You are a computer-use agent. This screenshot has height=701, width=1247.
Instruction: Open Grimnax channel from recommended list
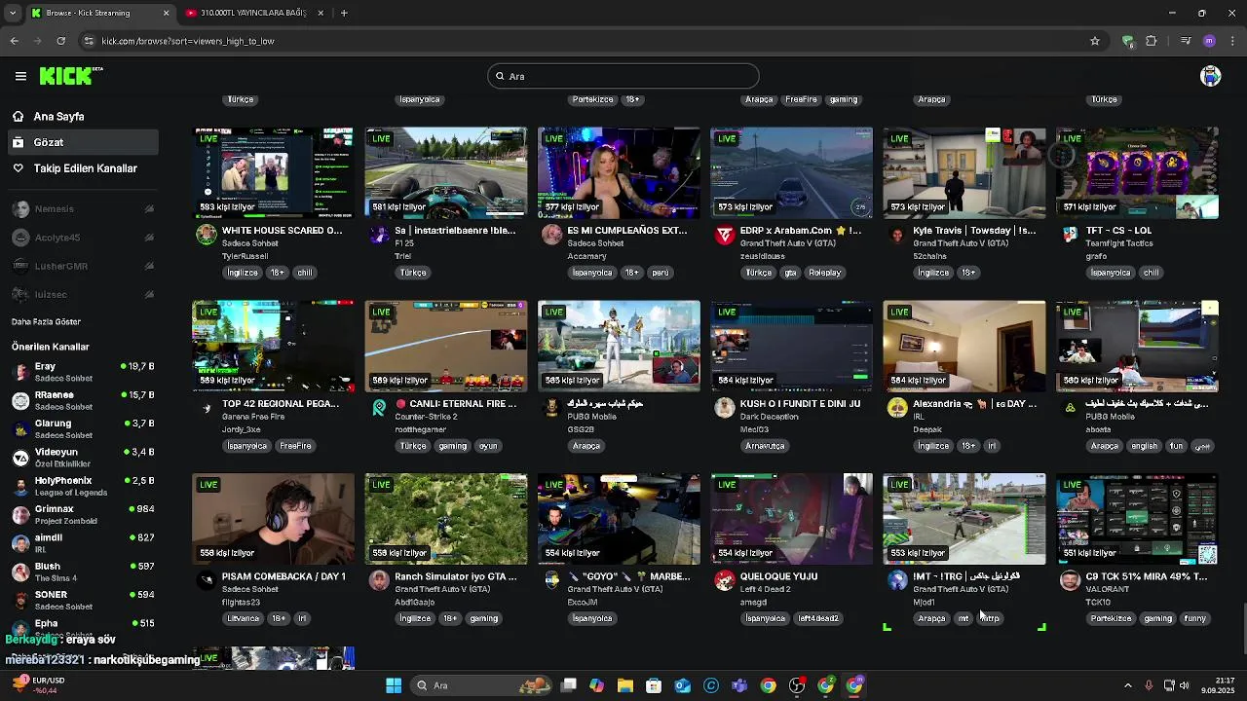[83, 515]
